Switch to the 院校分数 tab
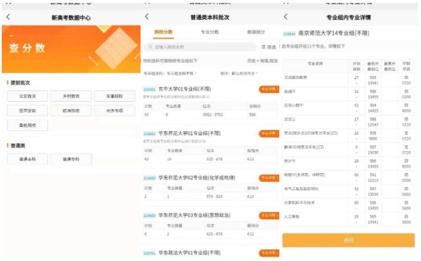This screenshot has width=421, height=261. [x=163, y=32]
